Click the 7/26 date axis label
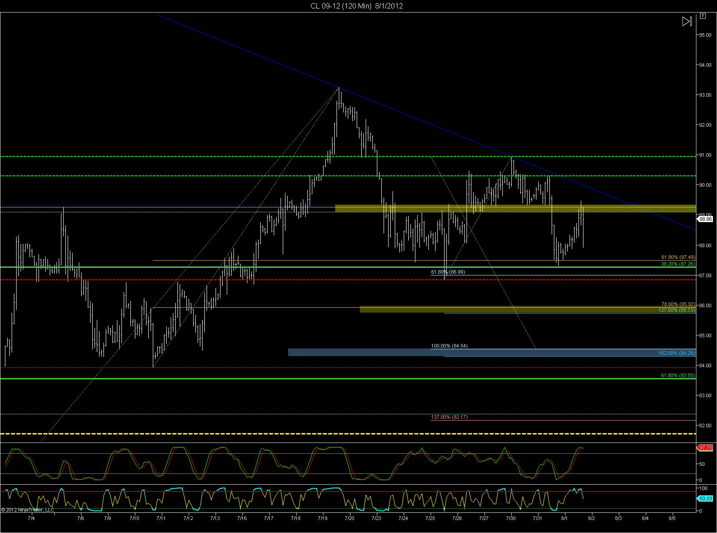Screen dimensions: 717x533 pyautogui.click(x=457, y=518)
